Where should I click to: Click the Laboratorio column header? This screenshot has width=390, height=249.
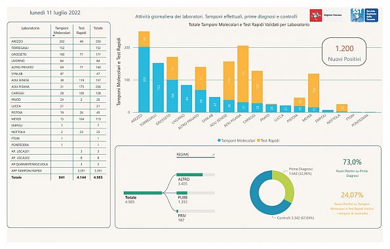[x=30, y=28]
